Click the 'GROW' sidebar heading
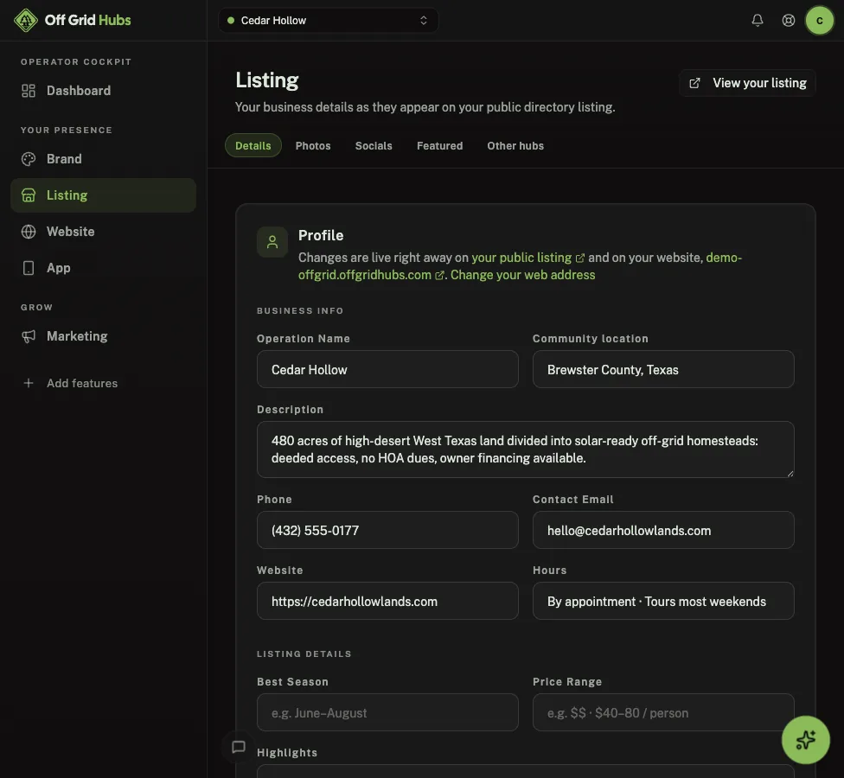The height and width of the screenshot is (778, 844). pos(36,307)
